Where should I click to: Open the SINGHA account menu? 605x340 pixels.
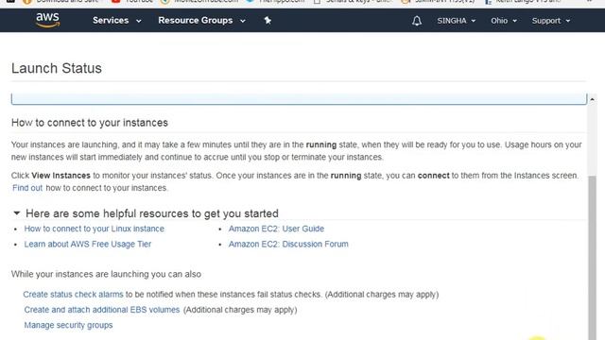456,21
